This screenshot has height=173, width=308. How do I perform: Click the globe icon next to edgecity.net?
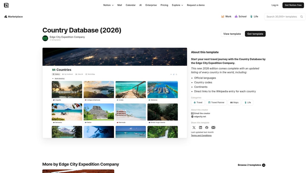coord(192,116)
